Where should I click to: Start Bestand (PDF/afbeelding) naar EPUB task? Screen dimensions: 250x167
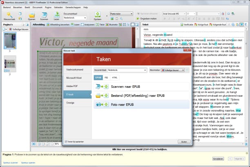point(141,96)
